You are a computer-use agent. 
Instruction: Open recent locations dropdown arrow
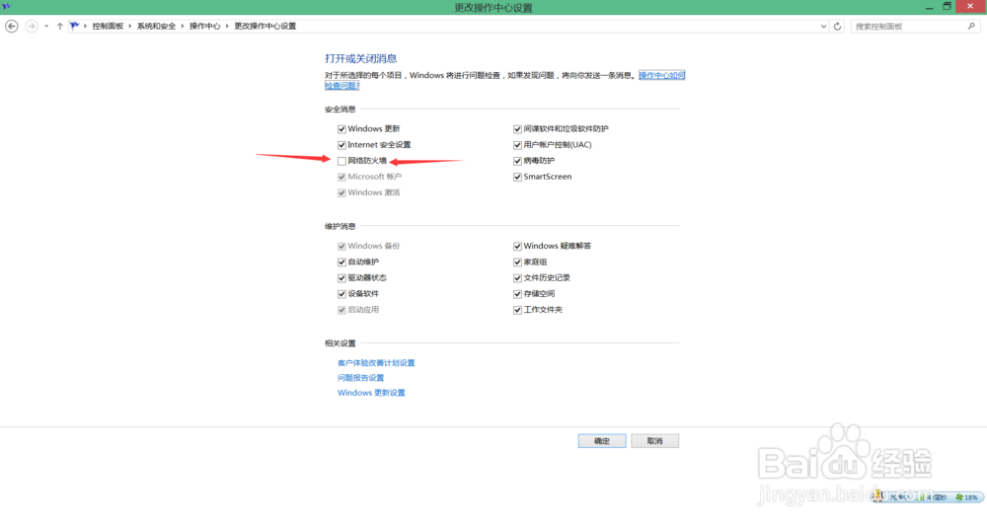click(x=46, y=27)
